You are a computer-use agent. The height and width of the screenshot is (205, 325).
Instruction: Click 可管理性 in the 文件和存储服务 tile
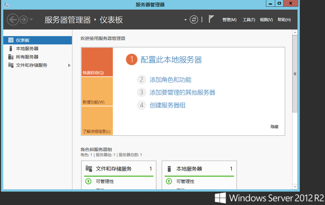[105, 181]
